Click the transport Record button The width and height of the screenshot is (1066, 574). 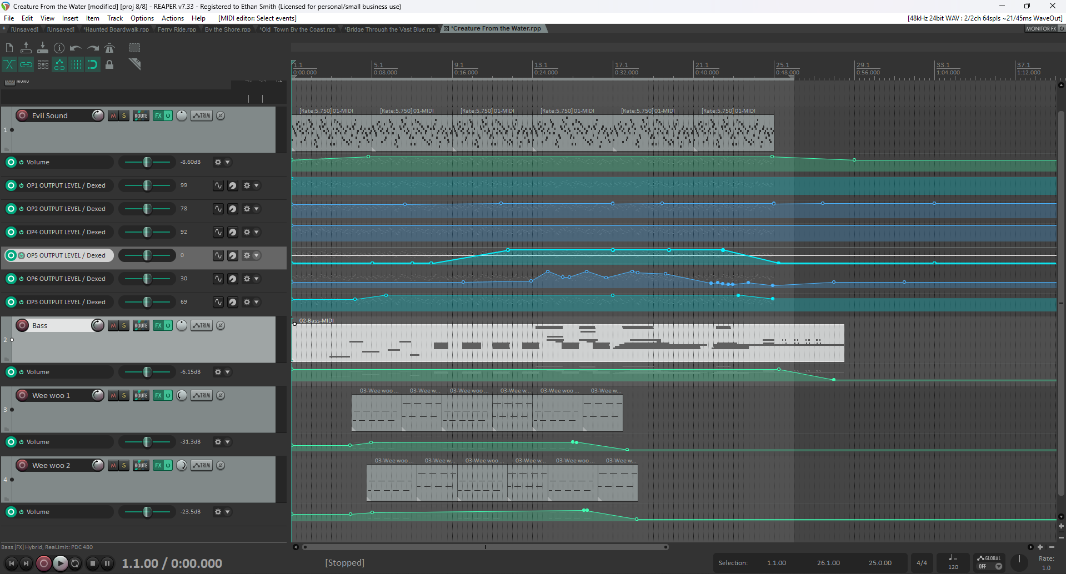point(43,563)
